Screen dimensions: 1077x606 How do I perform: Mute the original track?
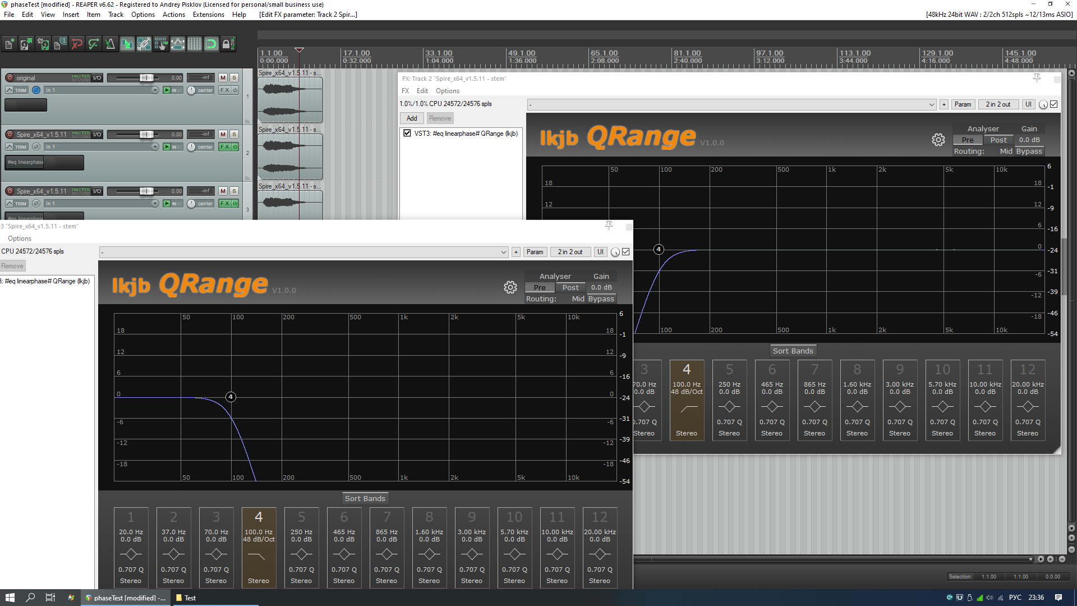coord(223,78)
